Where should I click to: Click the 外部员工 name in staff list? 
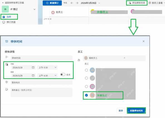[x=102, y=95]
